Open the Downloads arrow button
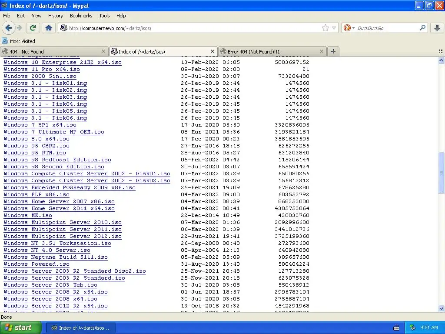The height and width of the screenshot is (334, 445). tap(437, 28)
